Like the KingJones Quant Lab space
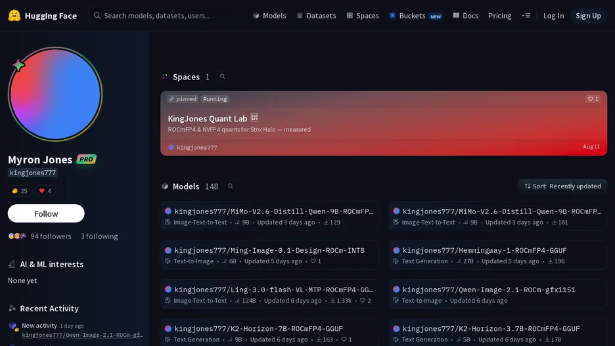This screenshot has width=615, height=346. 593,99
